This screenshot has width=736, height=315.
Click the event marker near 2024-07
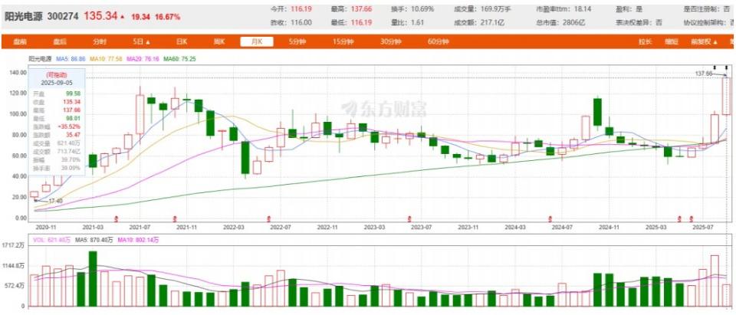click(x=550, y=218)
